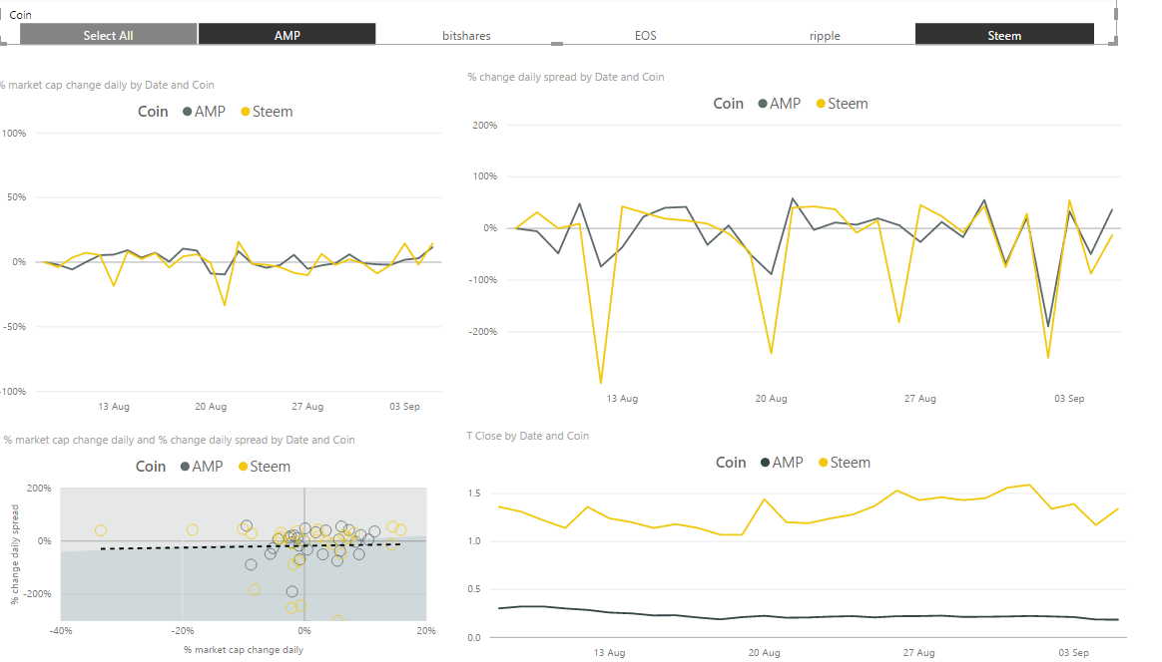Click the AMP legend dot in the daily spread line chart
Screen dimensions: 1162x662
click(x=763, y=104)
